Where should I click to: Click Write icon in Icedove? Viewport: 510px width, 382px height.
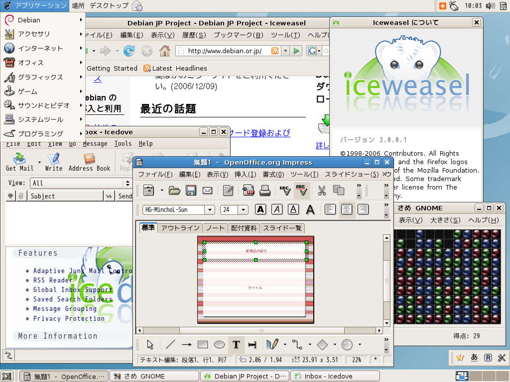tap(54, 162)
